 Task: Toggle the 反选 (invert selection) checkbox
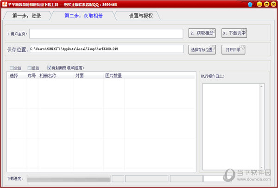tap(30, 68)
